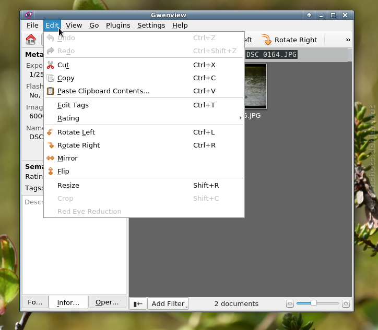Image resolution: width=378 pixels, height=330 pixels.
Task: Click the Flip icon in Edit menu
Action: pyautogui.click(x=51, y=171)
